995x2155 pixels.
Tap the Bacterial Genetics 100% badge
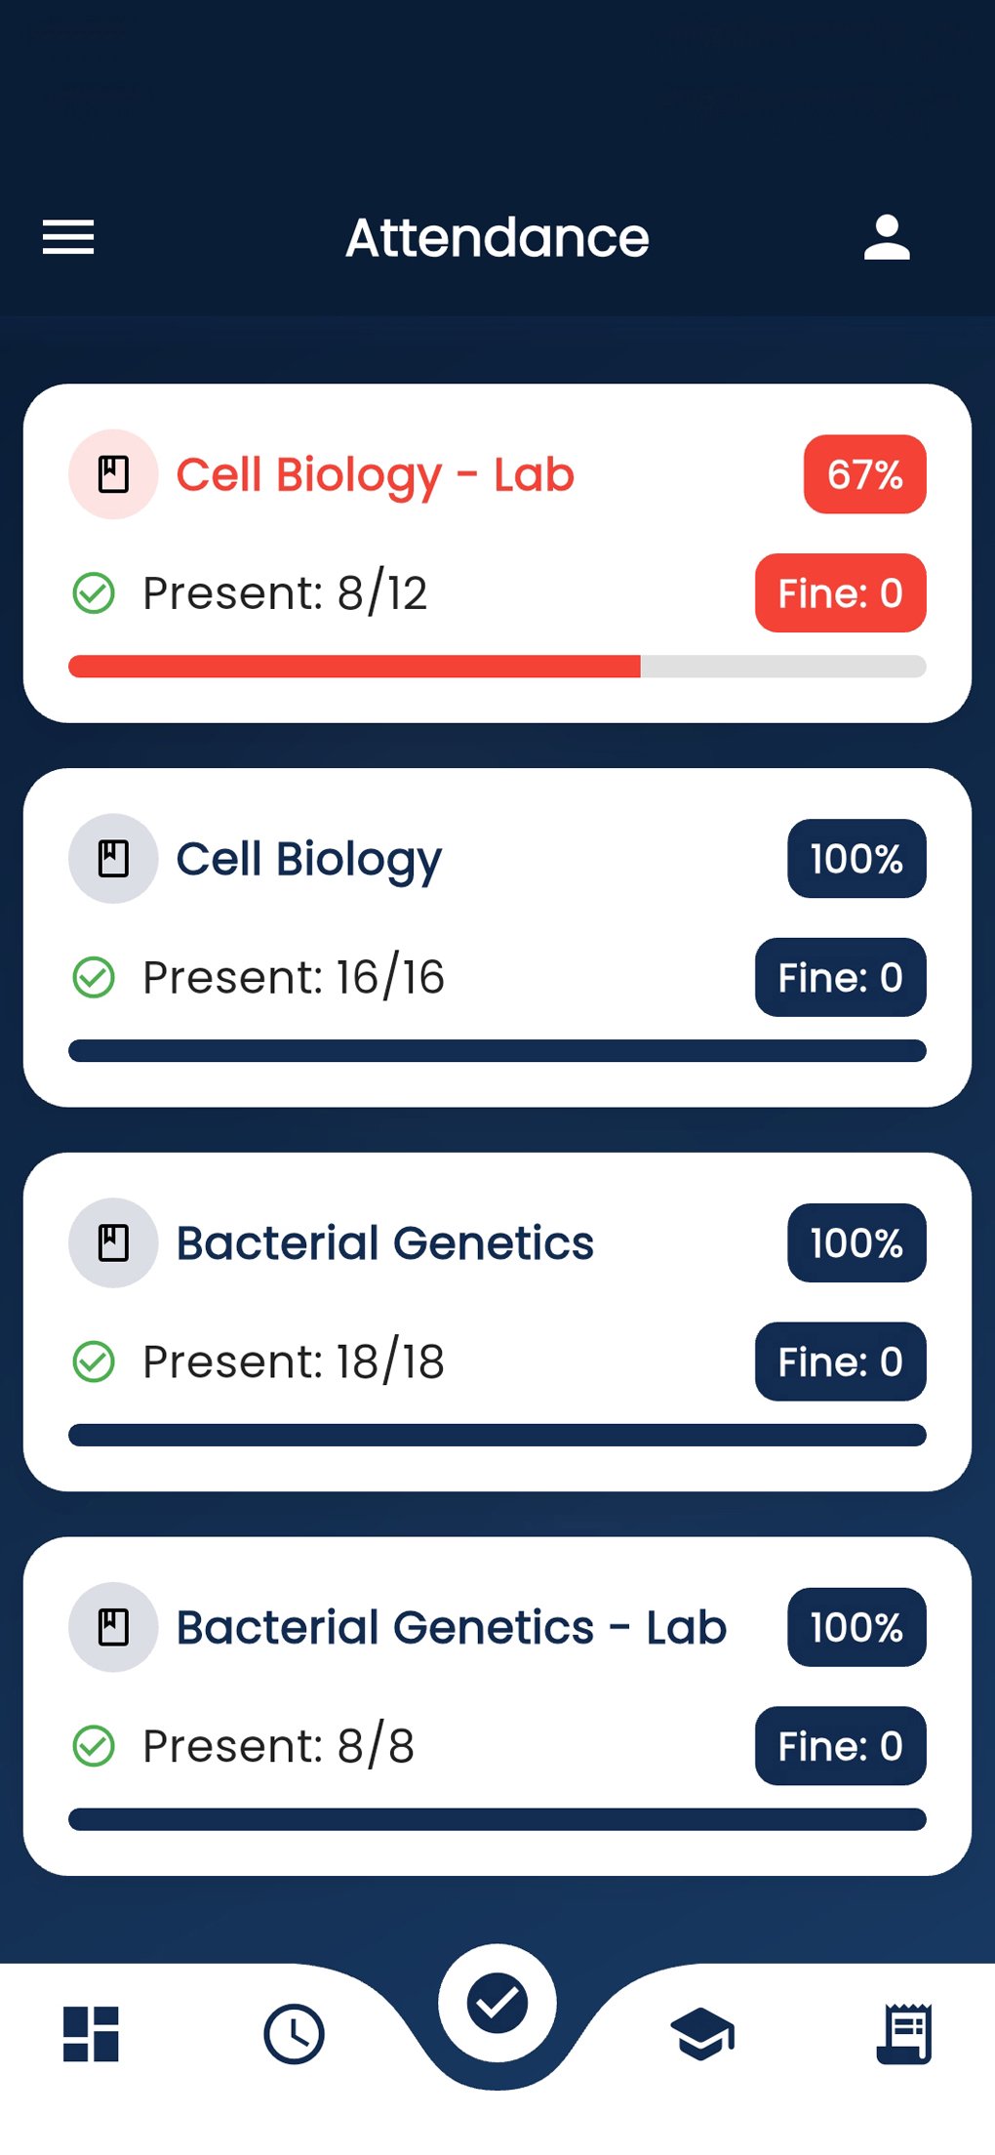point(856,1242)
